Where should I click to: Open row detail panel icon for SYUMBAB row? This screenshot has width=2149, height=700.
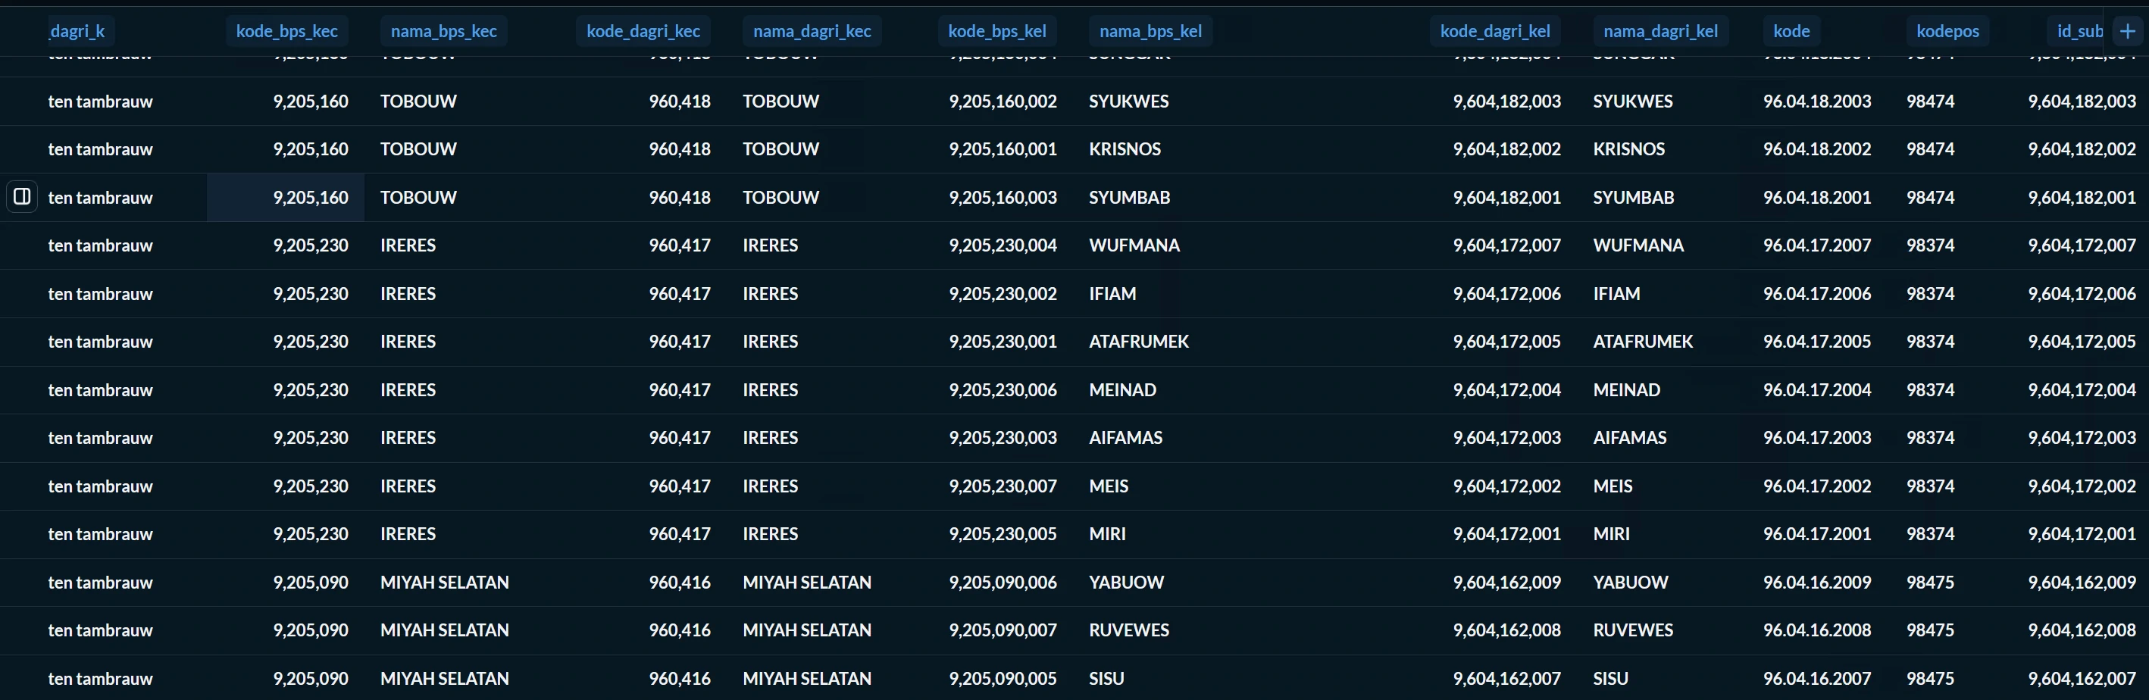point(22,197)
